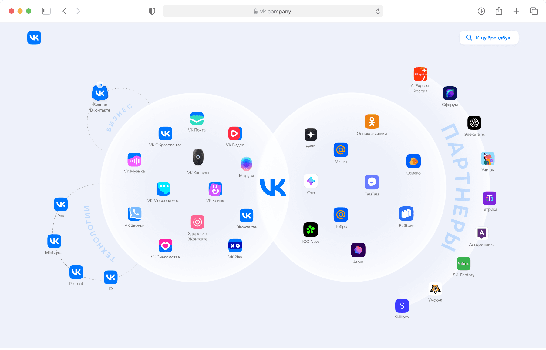Open the ТамТам messenger icon
The width and height of the screenshot is (546, 350).
point(372,182)
